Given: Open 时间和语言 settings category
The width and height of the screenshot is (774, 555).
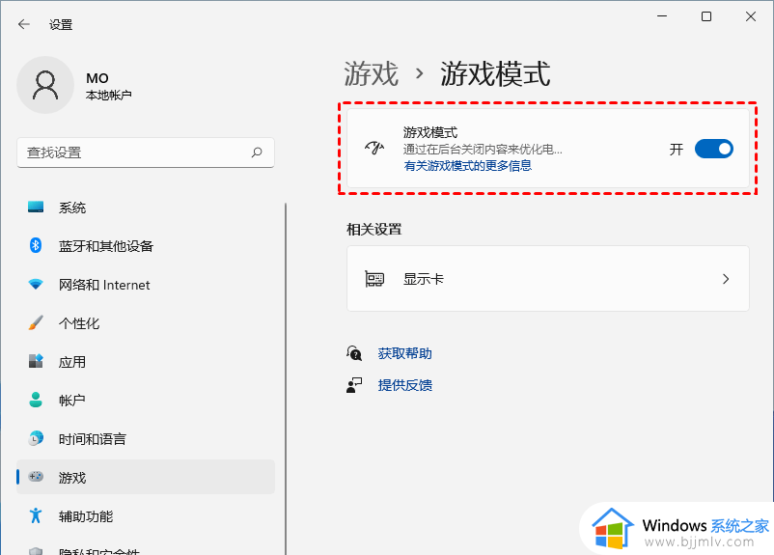Looking at the screenshot, I should (145, 438).
